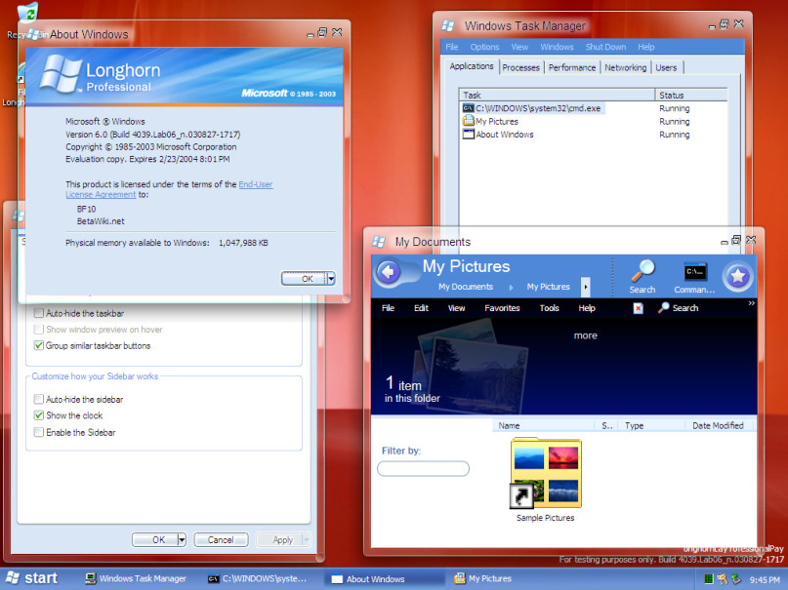Select cmd.exe icon in the task list
Image resolution: width=788 pixels, height=590 pixels.
click(469, 108)
